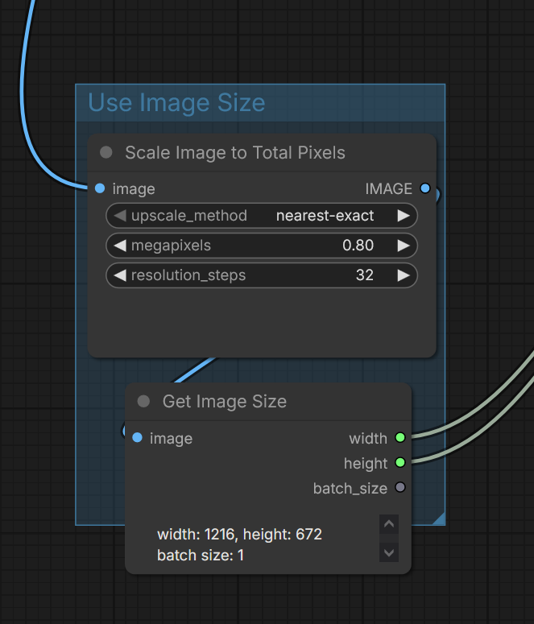Click the Get Image Size title

pos(225,402)
